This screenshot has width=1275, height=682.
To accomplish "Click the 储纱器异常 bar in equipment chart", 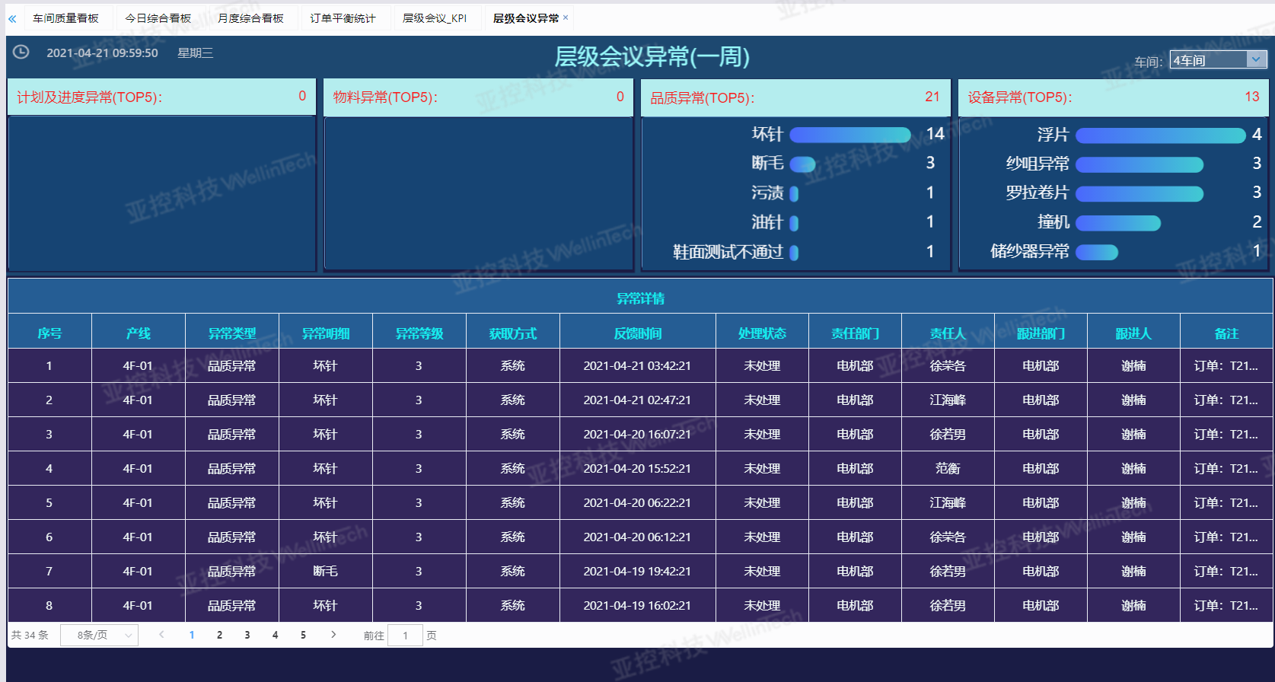I will [x=1097, y=252].
